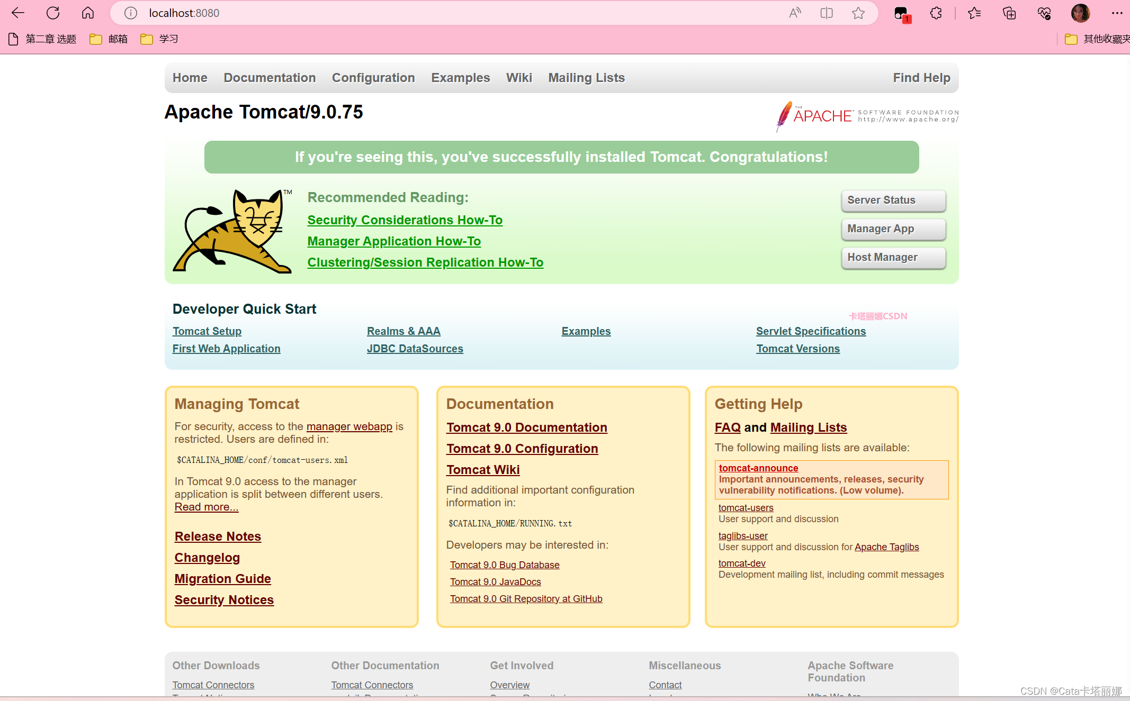Screen dimensions: 1130x701
Task: Open the 学习 bookmark folder
Action: [159, 39]
